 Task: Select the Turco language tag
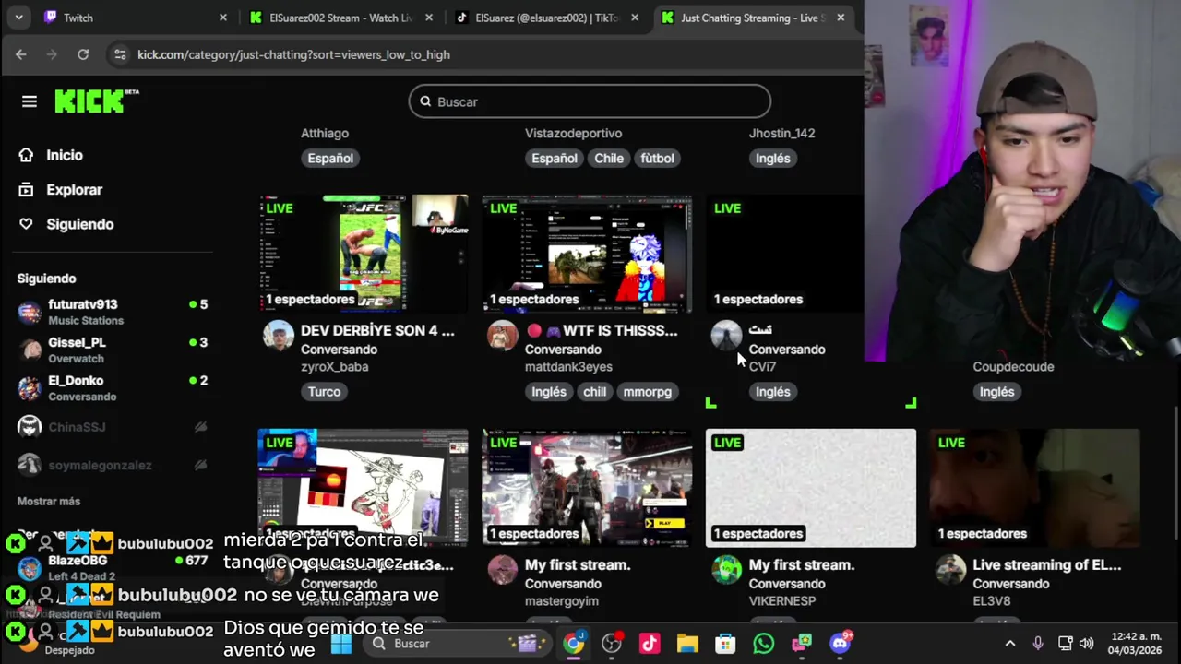pos(324,392)
